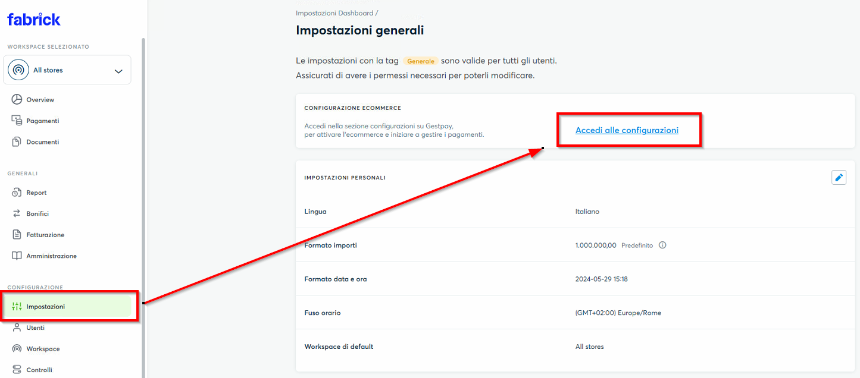Click the Utenti person icon
Viewport: 860px width, 378px height.
tap(17, 327)
